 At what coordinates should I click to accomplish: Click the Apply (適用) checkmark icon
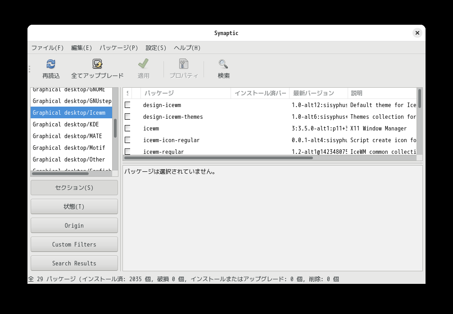point(143,64)
